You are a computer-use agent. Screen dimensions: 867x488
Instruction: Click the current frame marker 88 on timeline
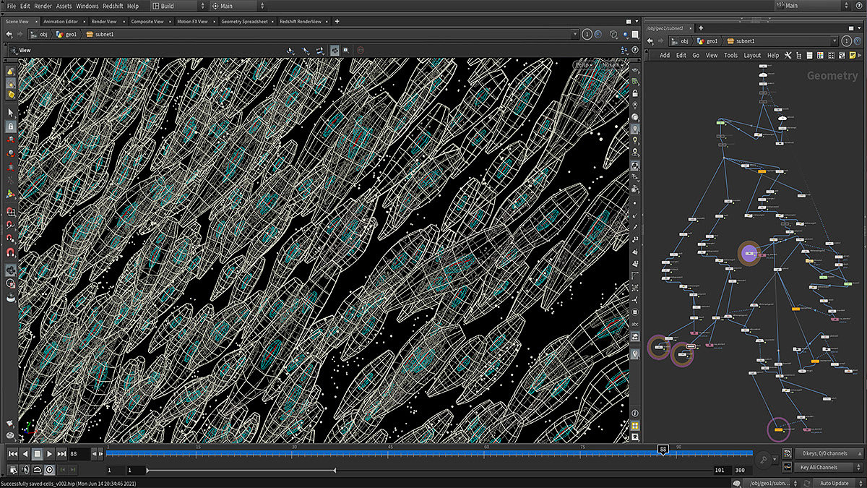click(663, 449)
